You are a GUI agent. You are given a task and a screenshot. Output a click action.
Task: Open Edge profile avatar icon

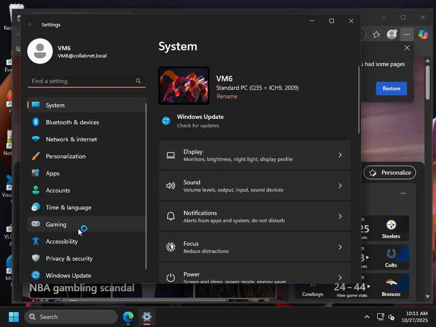(392, 34)
